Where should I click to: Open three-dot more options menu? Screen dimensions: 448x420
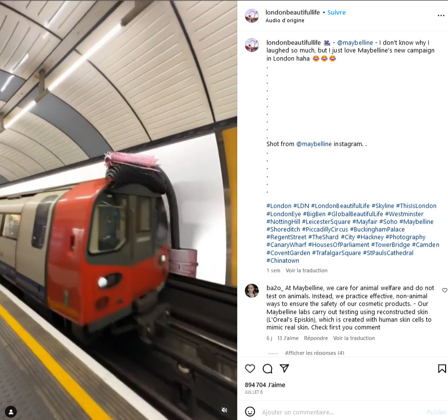441,15
